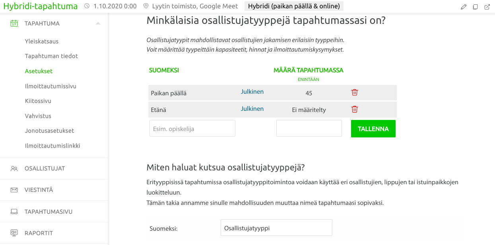This screenshot has width=495, height=245.
Task: Click the Osallistujat people icon
Action: point(14,168)
